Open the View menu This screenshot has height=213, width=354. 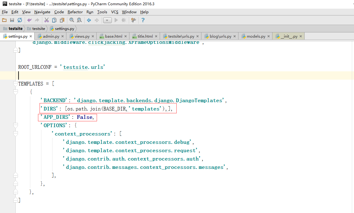pos(27,12)
